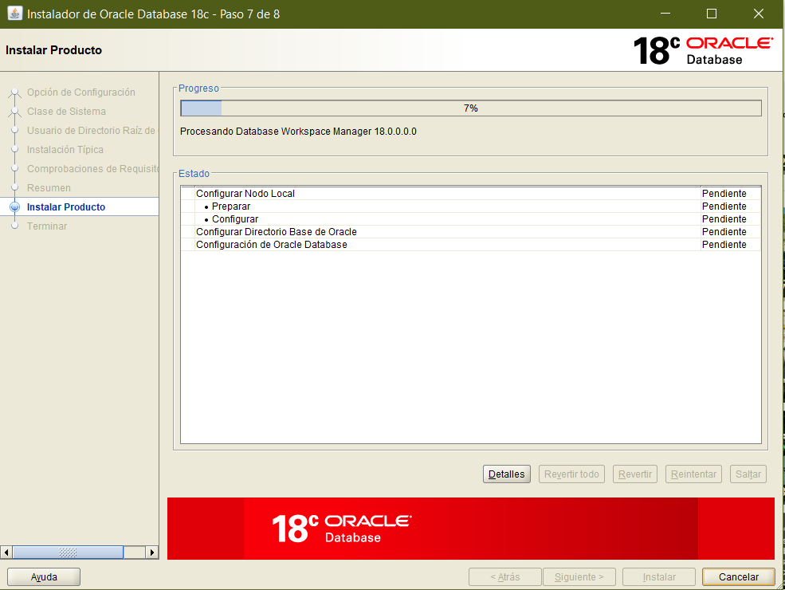
Task: Select the Resumen step in sidebar
Action: [x=49, y=188]
